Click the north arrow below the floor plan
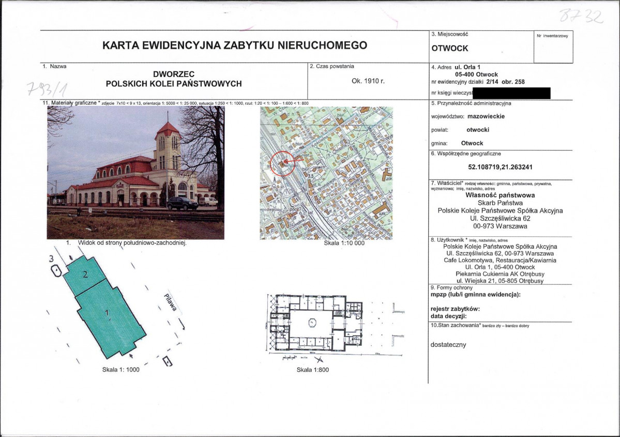Image resolution: width=620 pixels, height=437 pixels. [x=319, y=359]
